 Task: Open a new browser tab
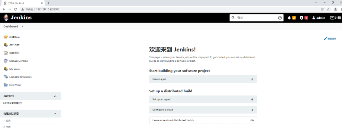[49, 3]
